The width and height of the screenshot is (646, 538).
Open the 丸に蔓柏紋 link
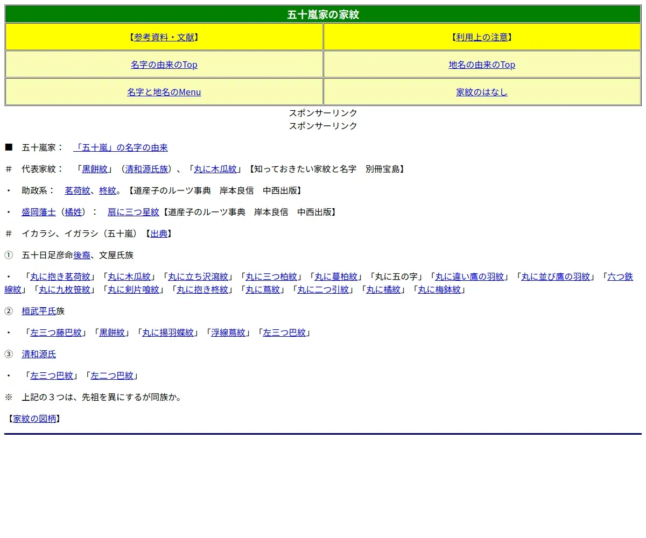(336, 277)
